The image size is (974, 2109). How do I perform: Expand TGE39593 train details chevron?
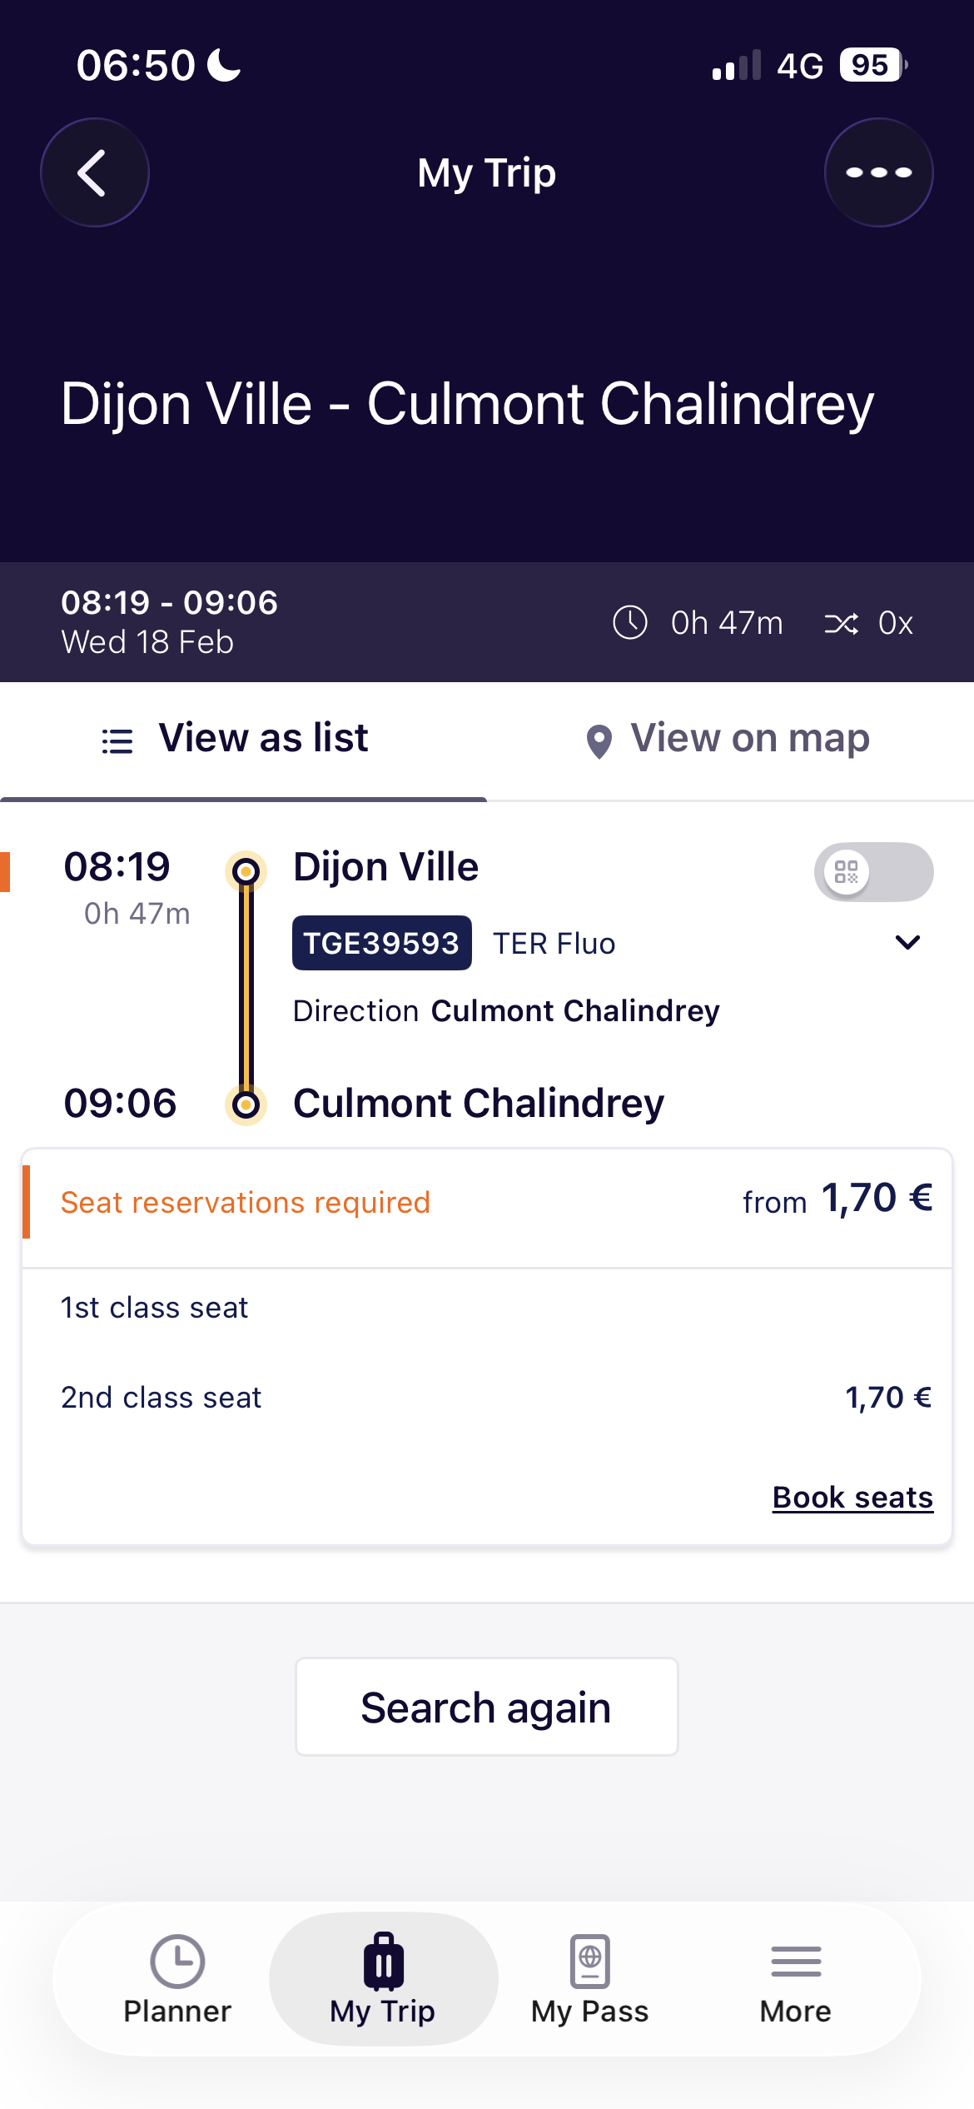(907, 942)
